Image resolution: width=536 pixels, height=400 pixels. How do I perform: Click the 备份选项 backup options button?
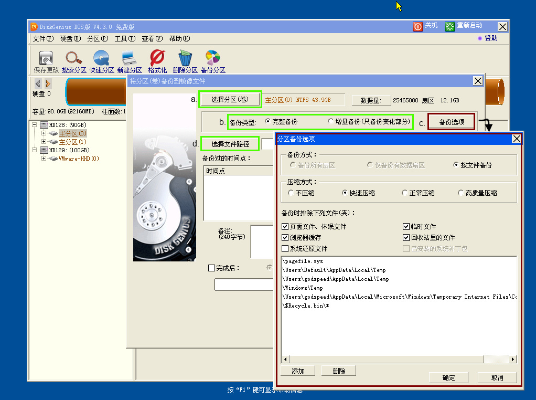click(x=452, y=122)
